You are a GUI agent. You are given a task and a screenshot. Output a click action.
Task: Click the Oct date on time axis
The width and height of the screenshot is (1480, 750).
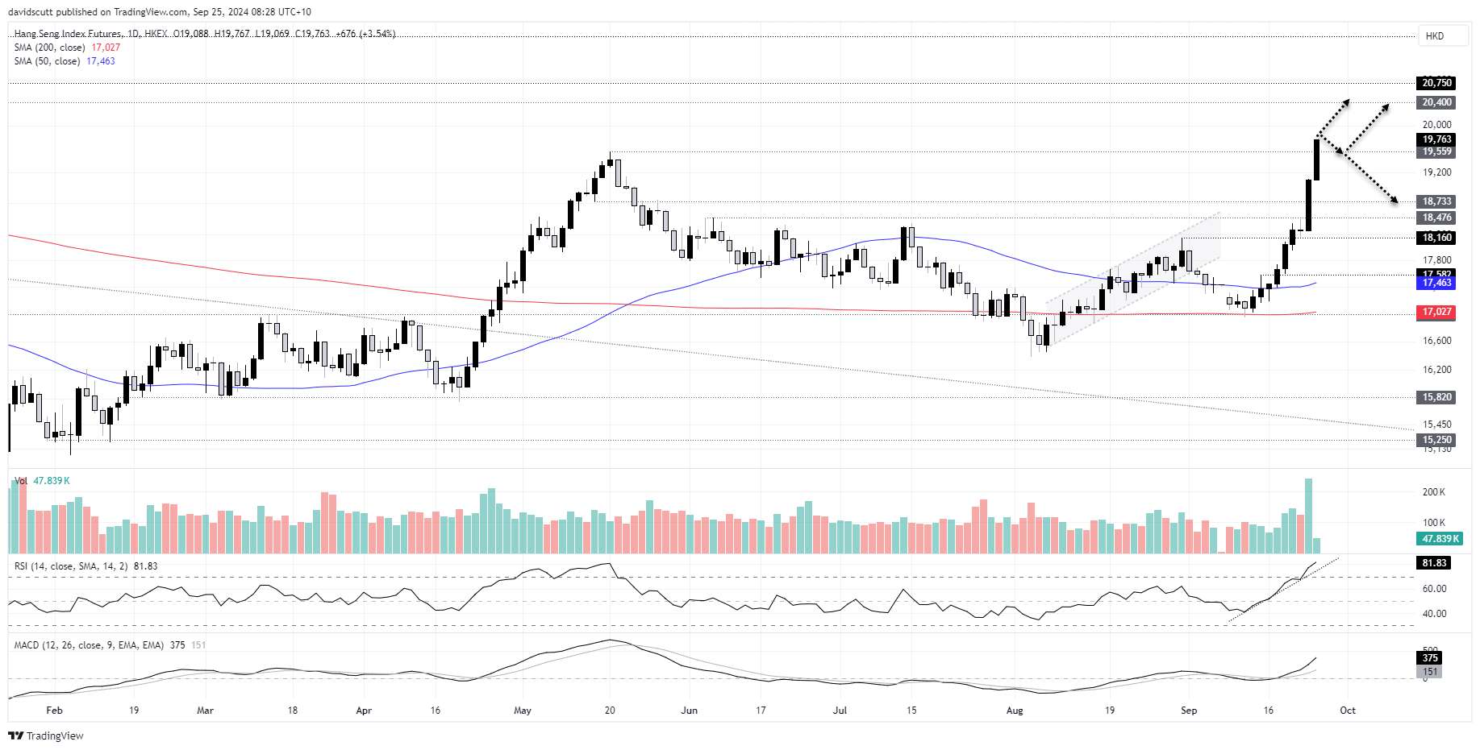tap(1348, 711)
